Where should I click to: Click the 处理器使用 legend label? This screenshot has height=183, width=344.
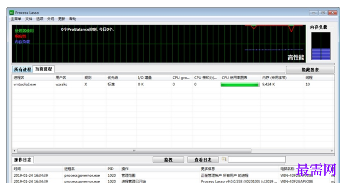click(24, 31)
